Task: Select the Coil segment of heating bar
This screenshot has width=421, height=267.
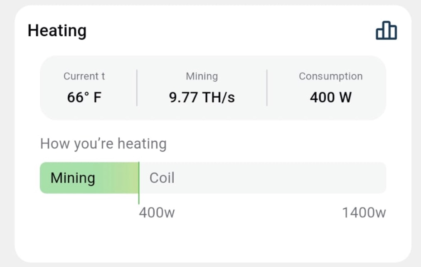Action: click(262, 178)
